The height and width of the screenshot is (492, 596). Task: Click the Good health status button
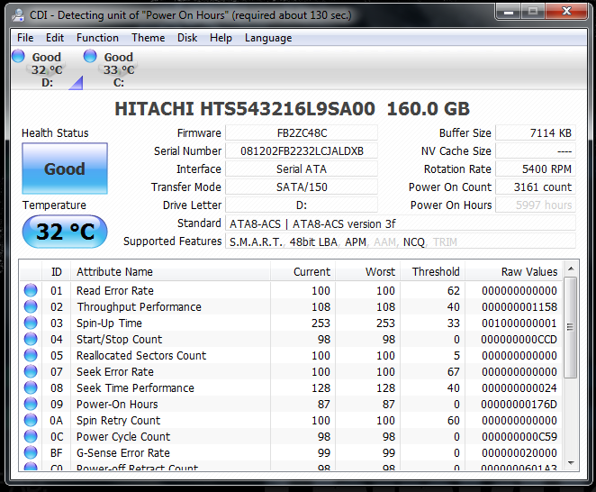coord(65,169)
